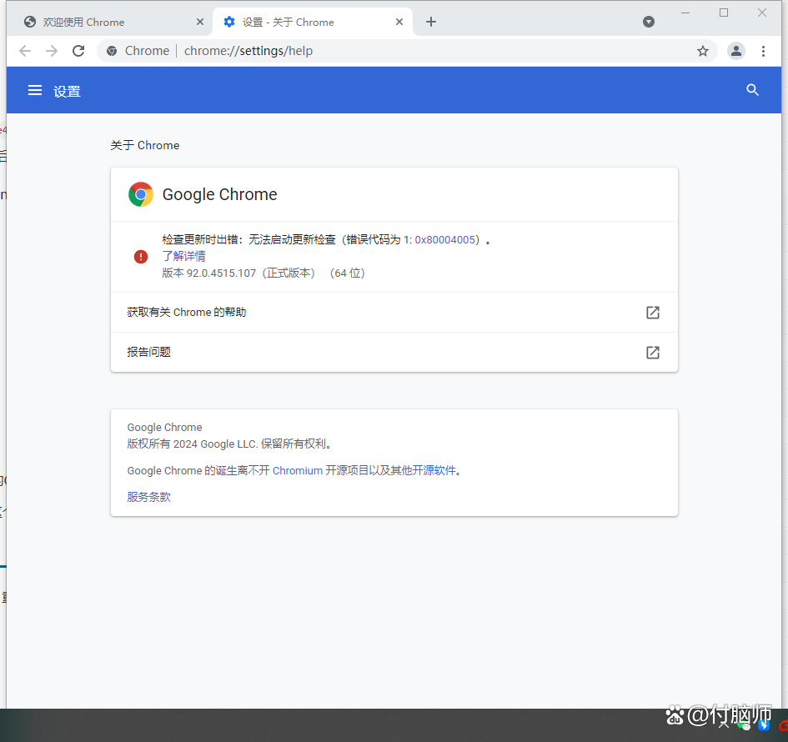Image resolution: width=788 pixels, height=742 pixels.
Task: Minimize the Chrome window
Action: [685, 13]
